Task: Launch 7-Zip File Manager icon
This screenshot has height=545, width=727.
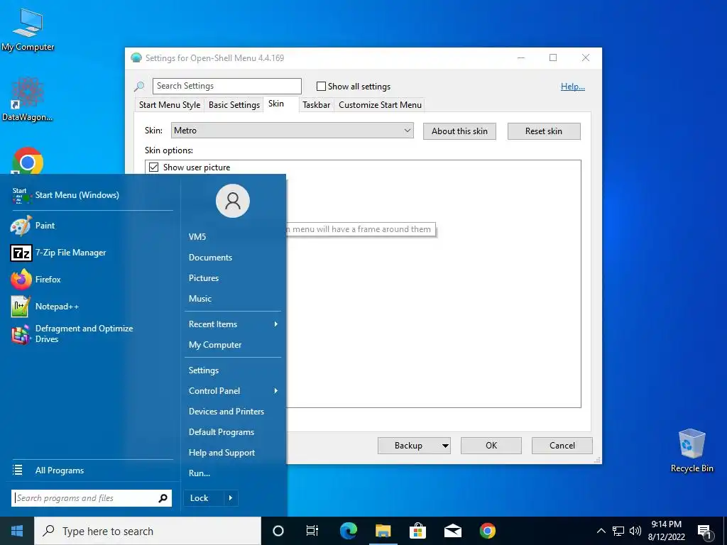Action: (21, 253)
